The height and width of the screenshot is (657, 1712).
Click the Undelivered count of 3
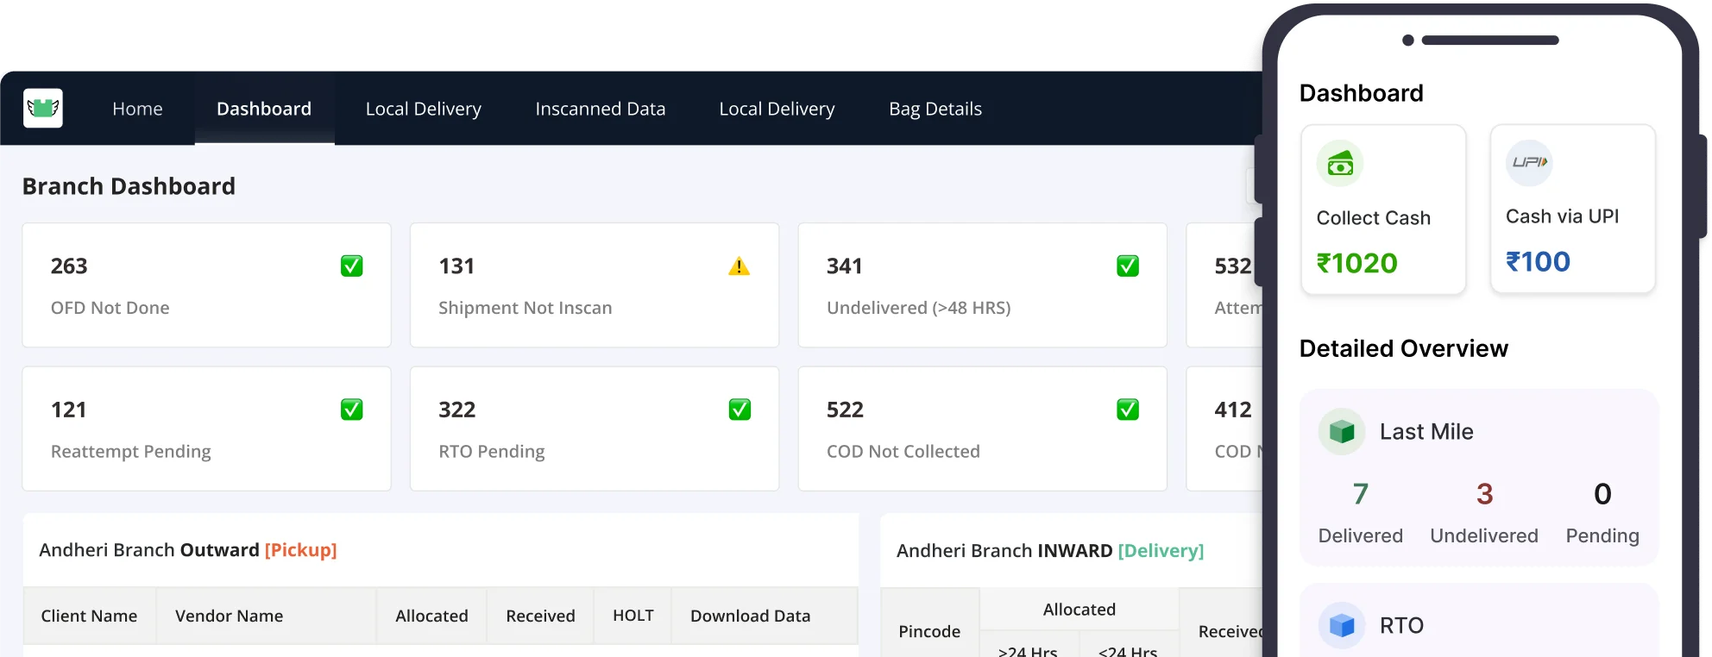point(1483,494)
